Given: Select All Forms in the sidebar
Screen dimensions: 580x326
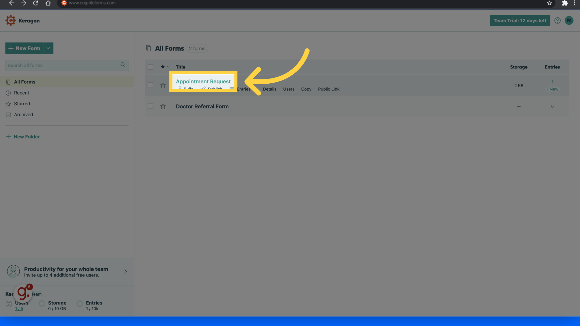Looking at the screenshot, I should click(25, 82).
